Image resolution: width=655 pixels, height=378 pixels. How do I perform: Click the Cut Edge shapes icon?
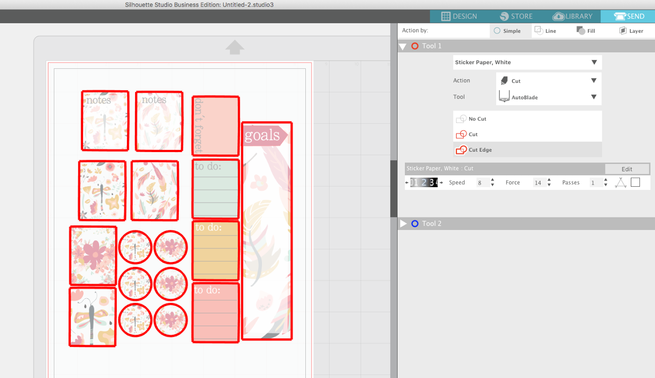[461, 150]
